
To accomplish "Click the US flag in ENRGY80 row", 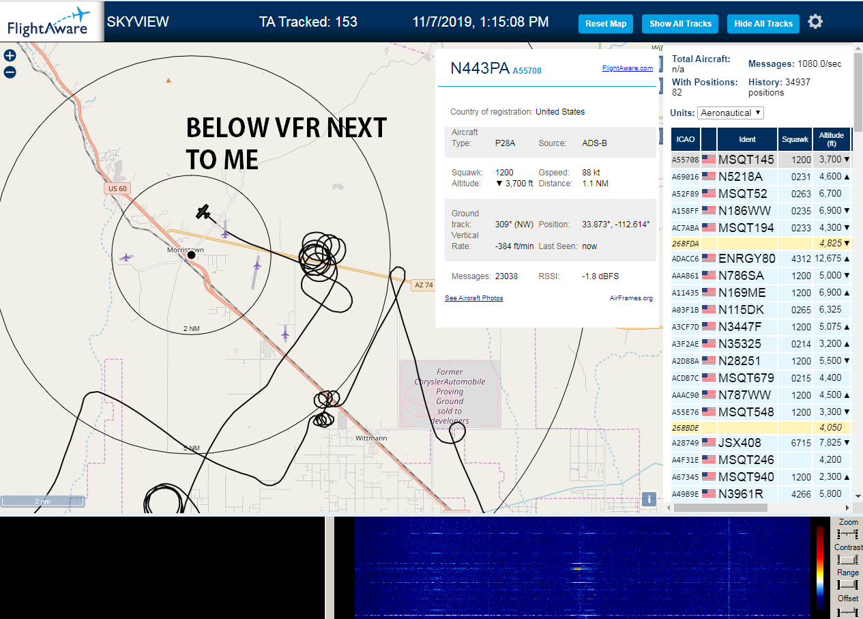I will (709, 259).
